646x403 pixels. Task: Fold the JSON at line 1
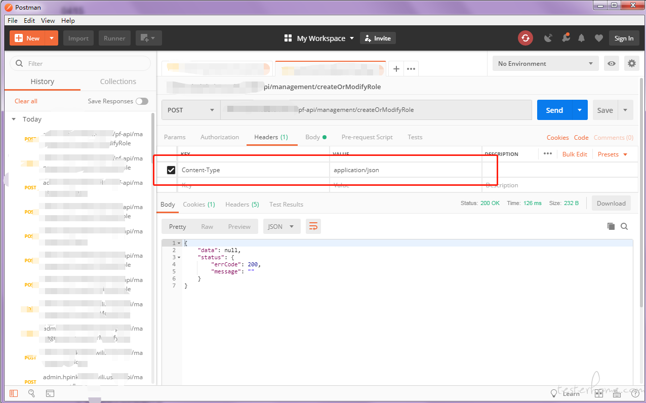tap(179, 244)
